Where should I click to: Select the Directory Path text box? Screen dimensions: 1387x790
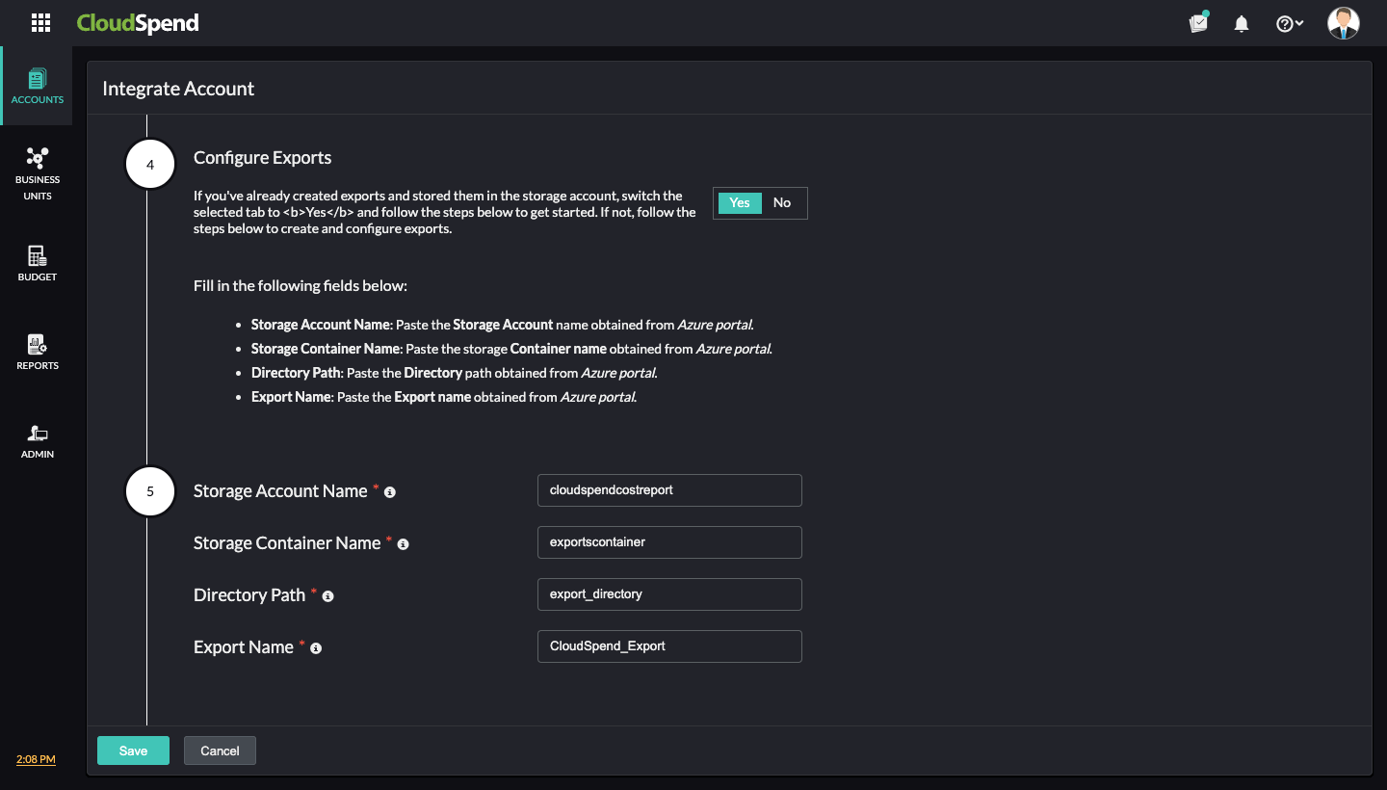pyautogui.click(x=669, y=594)
